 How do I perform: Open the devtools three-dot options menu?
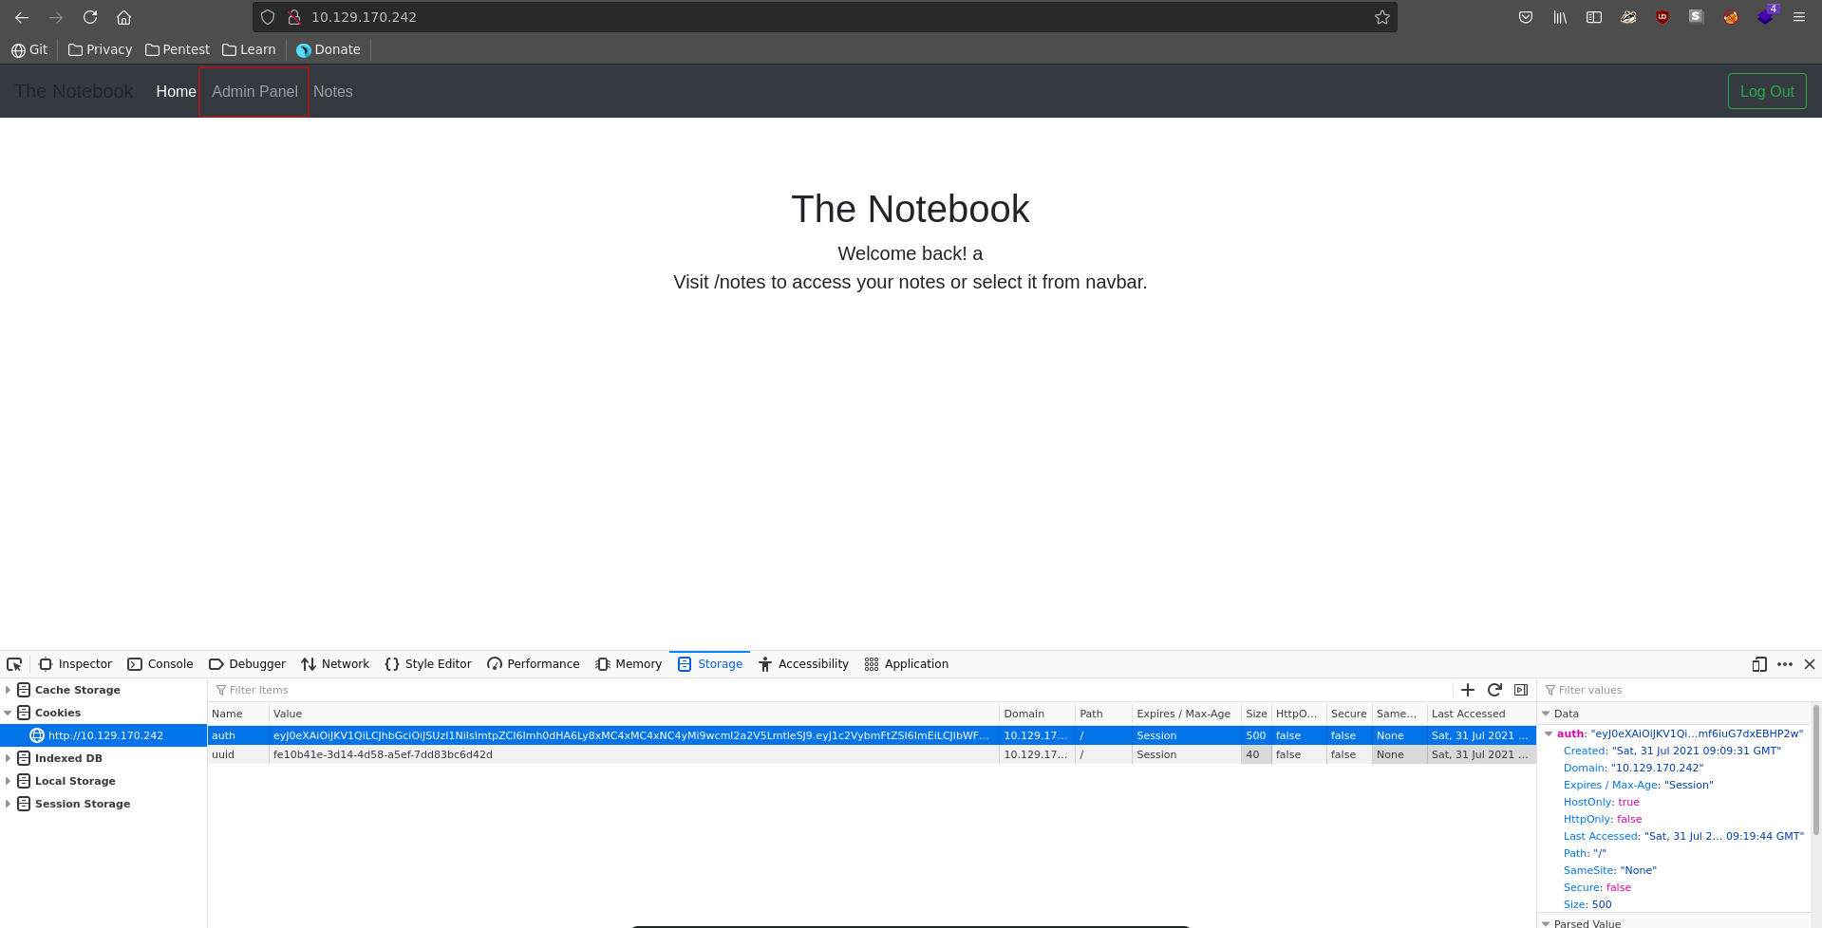tap(1785, 664)
